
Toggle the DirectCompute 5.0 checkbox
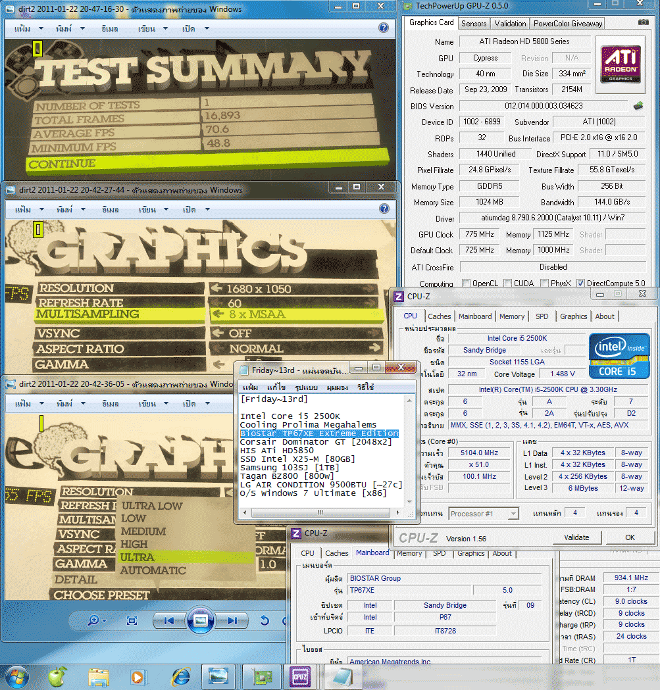[x=580, y=283]
